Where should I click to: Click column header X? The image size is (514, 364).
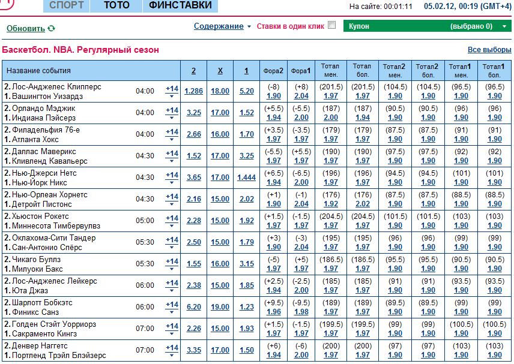tap(220, 71)
